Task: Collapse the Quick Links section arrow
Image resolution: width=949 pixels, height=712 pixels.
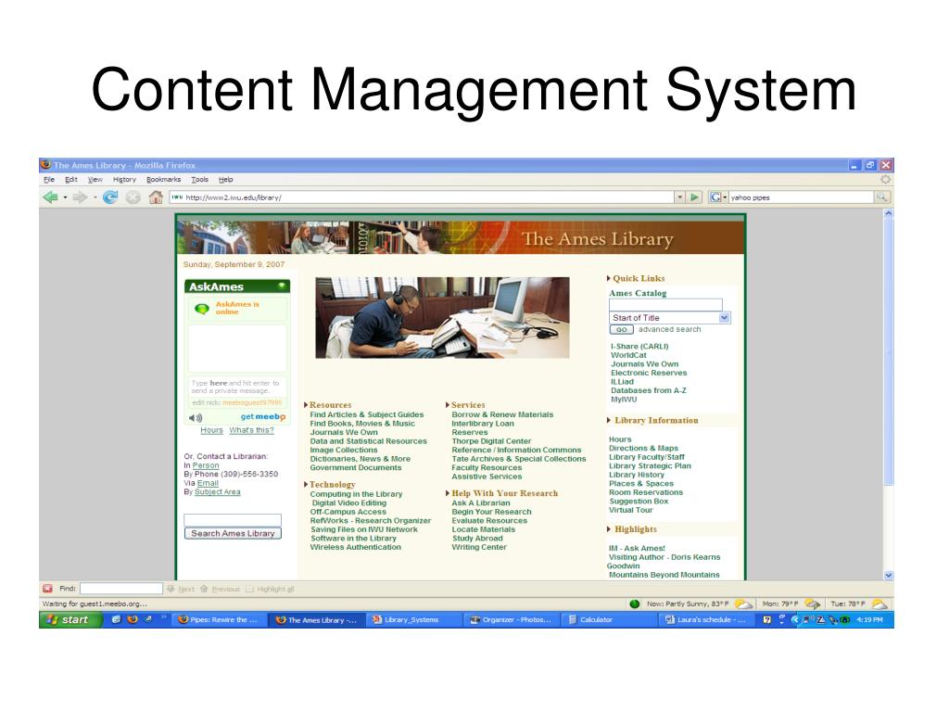Action: (608, 278)
